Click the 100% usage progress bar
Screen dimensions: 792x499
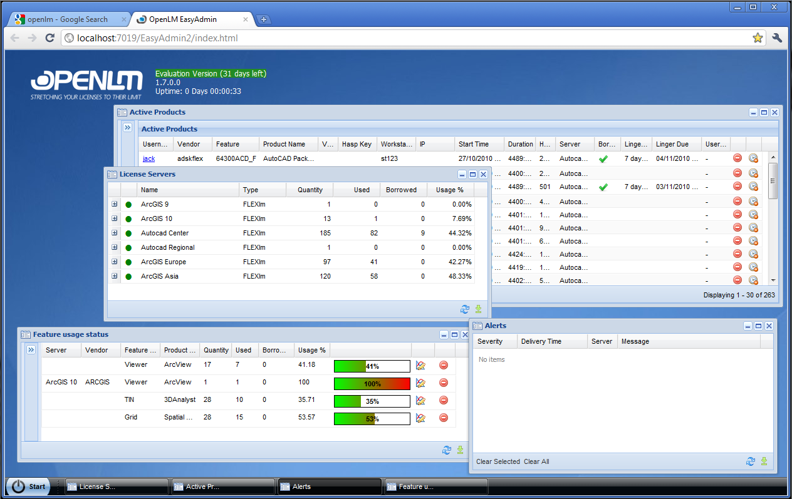[x=372, y=384]
